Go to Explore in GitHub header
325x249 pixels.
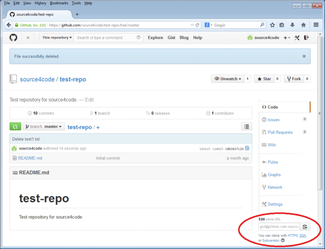[155, 38]
